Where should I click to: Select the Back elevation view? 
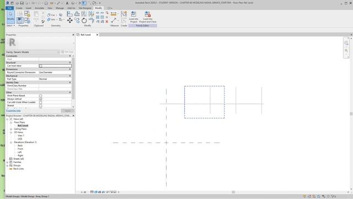pyautogui.click(x=20, y=146)
